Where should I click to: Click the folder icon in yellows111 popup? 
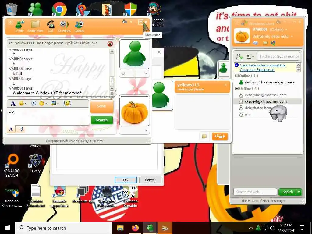click(x=204, y=136)
